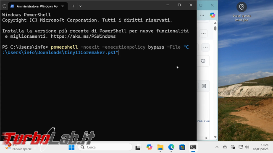Click the -noexit parameter text
Viewport: 273px width, 153px height.
[x=90, y=47]
